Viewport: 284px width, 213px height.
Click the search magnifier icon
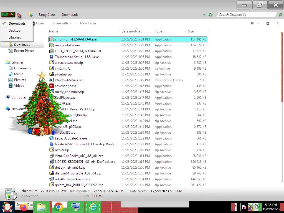pyautogui.click(x=280, y=15)
